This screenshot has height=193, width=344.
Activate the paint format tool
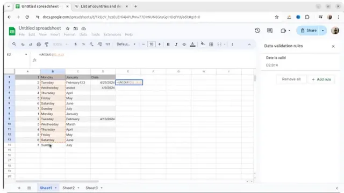(47, 44)
